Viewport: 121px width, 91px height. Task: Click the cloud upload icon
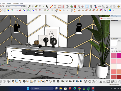click(38, 81)
